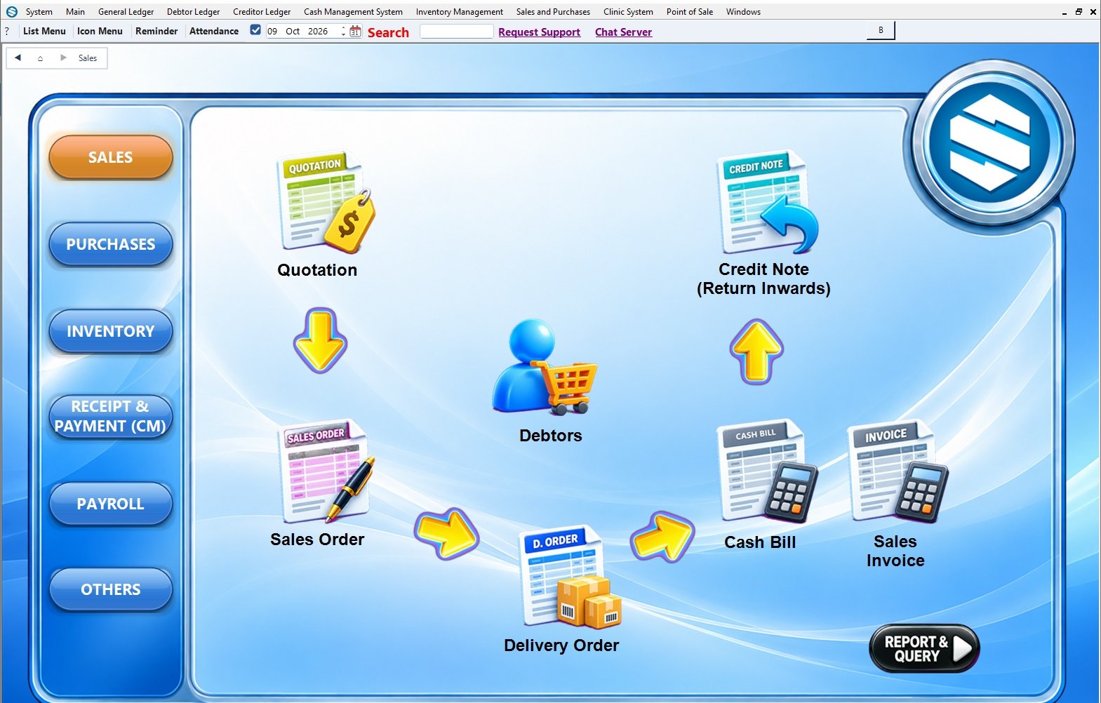The height and width of the screenshot is (703, 1101).
Task: Switch to the INVENTORY section
Action: (x=111, y=331)
